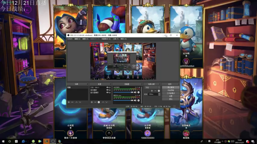Click the start recording button
This screenshot has height=144, width=257.
(171, 90)
